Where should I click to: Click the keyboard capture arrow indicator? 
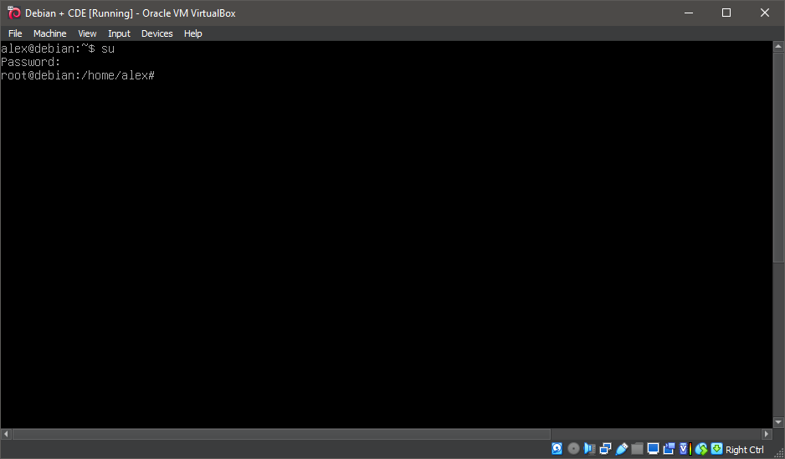(716, 449)
